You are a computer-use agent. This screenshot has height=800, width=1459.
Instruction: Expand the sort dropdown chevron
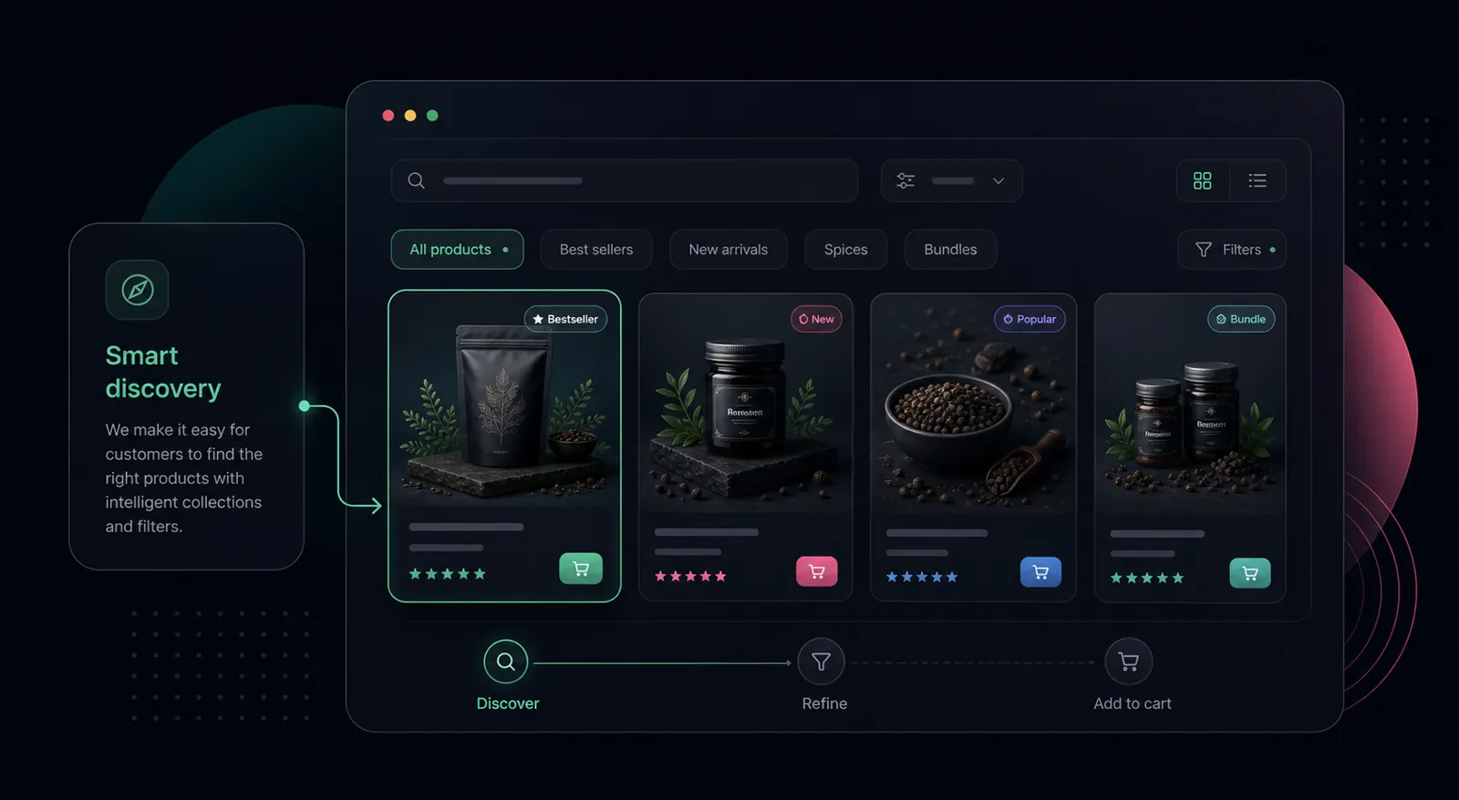coord(999,180)
